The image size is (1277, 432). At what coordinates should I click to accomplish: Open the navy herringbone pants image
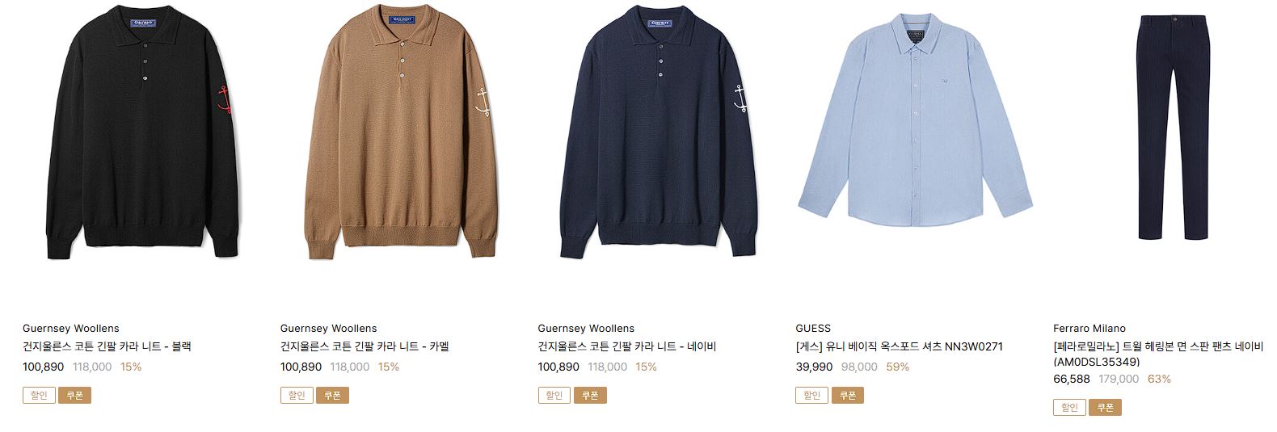(x=1173, y=127)
